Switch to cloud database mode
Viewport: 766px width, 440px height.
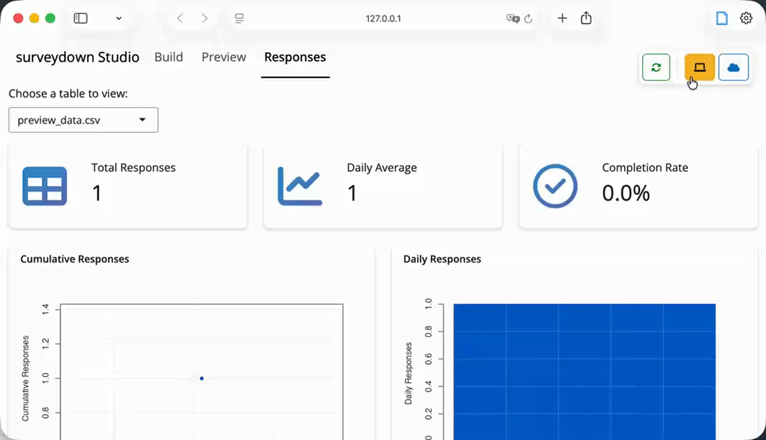pos(733,68)
